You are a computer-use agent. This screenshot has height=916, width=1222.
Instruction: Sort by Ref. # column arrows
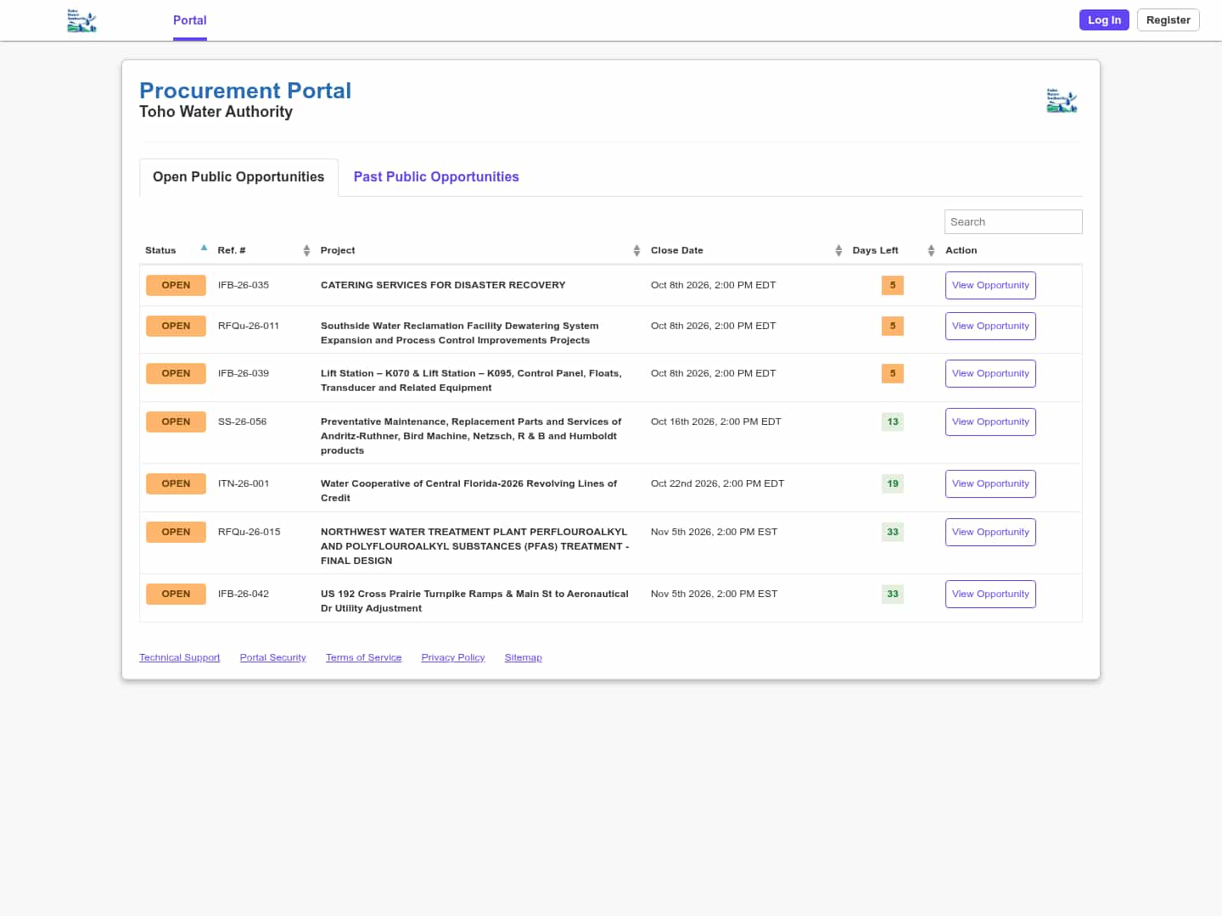306,250
